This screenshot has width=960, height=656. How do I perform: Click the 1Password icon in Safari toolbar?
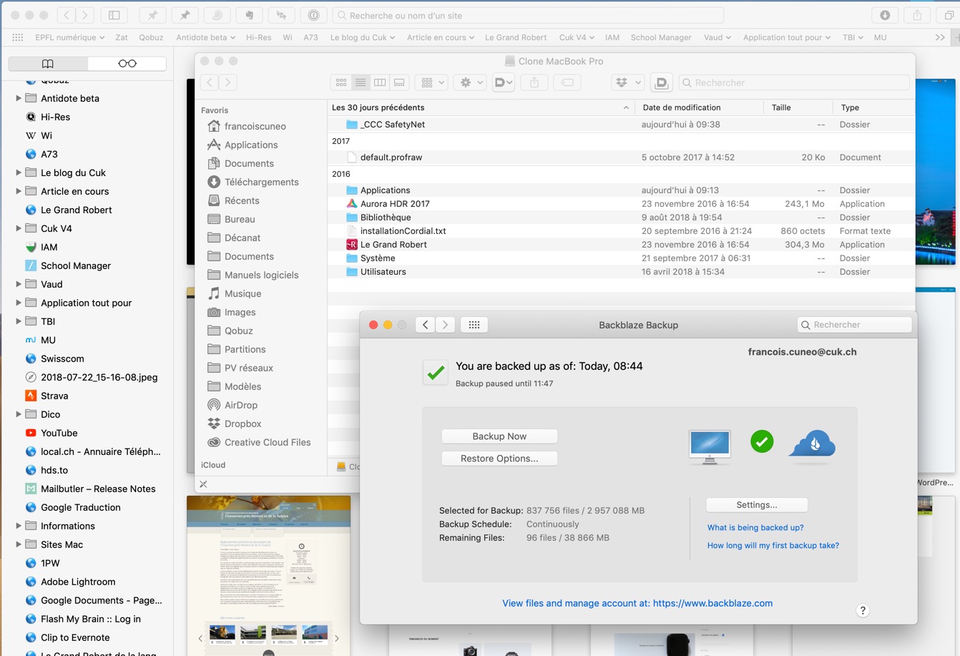click(x=313, y=15)
